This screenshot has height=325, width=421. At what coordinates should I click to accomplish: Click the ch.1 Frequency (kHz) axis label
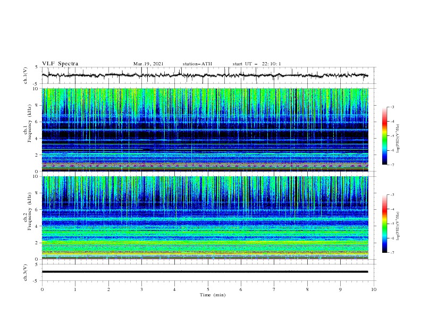(28, 123)
